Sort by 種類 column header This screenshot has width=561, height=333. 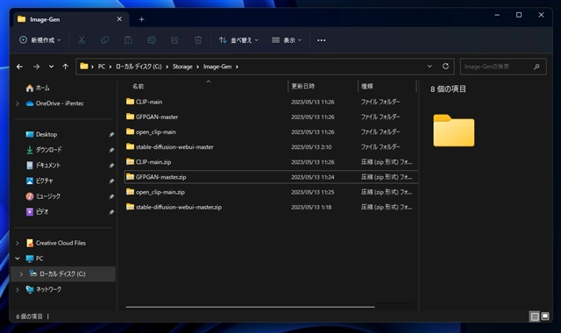366,86
